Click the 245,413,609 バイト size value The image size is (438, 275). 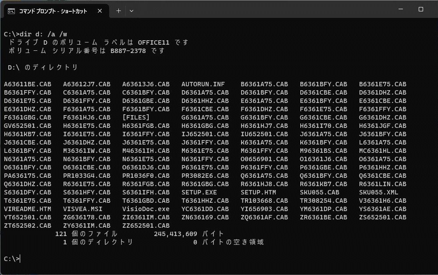click(189, 234)
